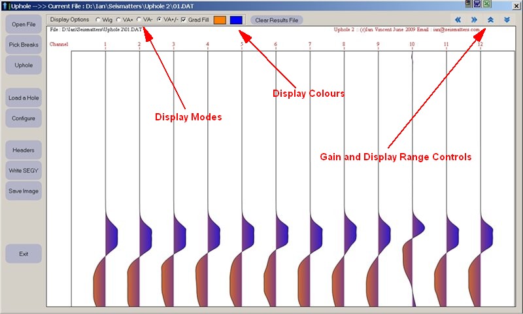
Task: Click the channel 11 trace label
Action: coord(447,44)
